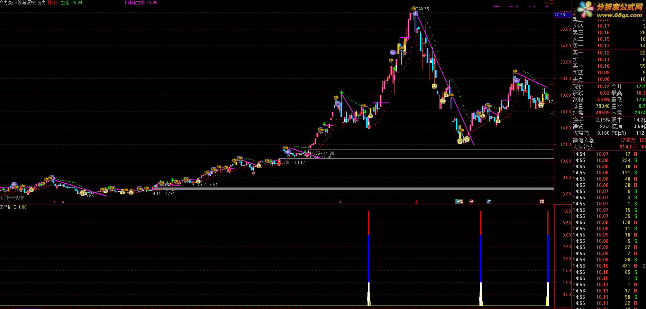Select the 14:56 18.10 471 B trade row
Screen dimensions: 646x309
click(x=609, y=266)
